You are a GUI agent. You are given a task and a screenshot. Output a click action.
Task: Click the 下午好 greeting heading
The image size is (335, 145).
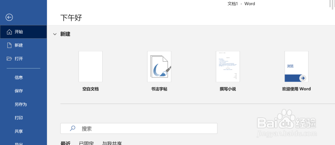(71, 18)
